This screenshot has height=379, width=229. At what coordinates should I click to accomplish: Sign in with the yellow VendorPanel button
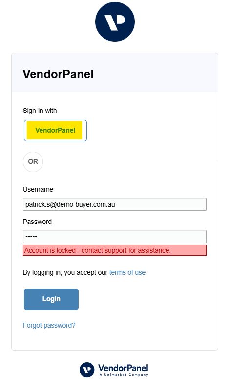(55, 131)
